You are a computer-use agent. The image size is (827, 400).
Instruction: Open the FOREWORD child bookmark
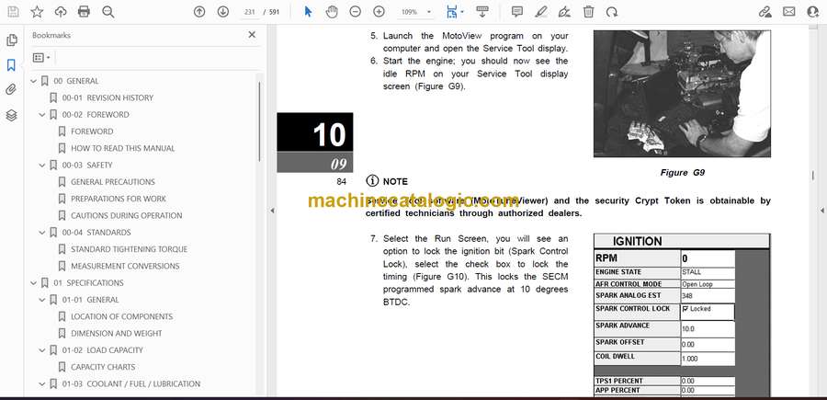(92, 131)
